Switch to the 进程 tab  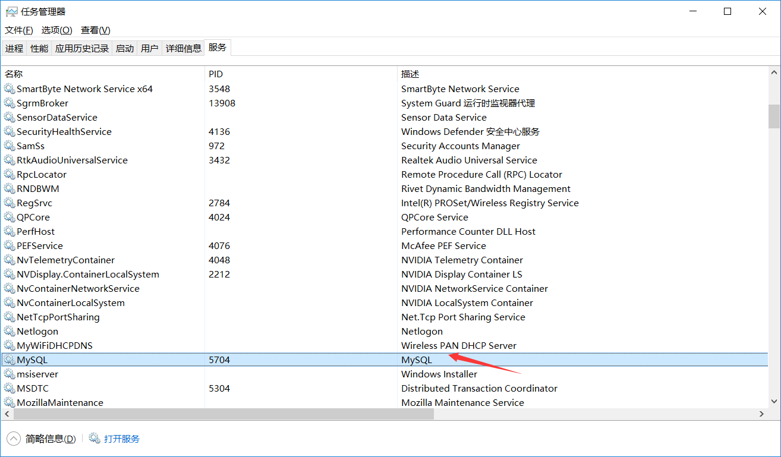14,49
